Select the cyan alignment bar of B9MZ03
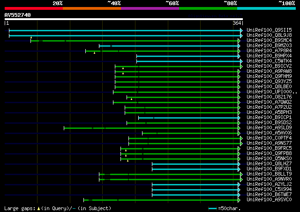This screenshot has width=300, height=212. click(x=169, y=46)
